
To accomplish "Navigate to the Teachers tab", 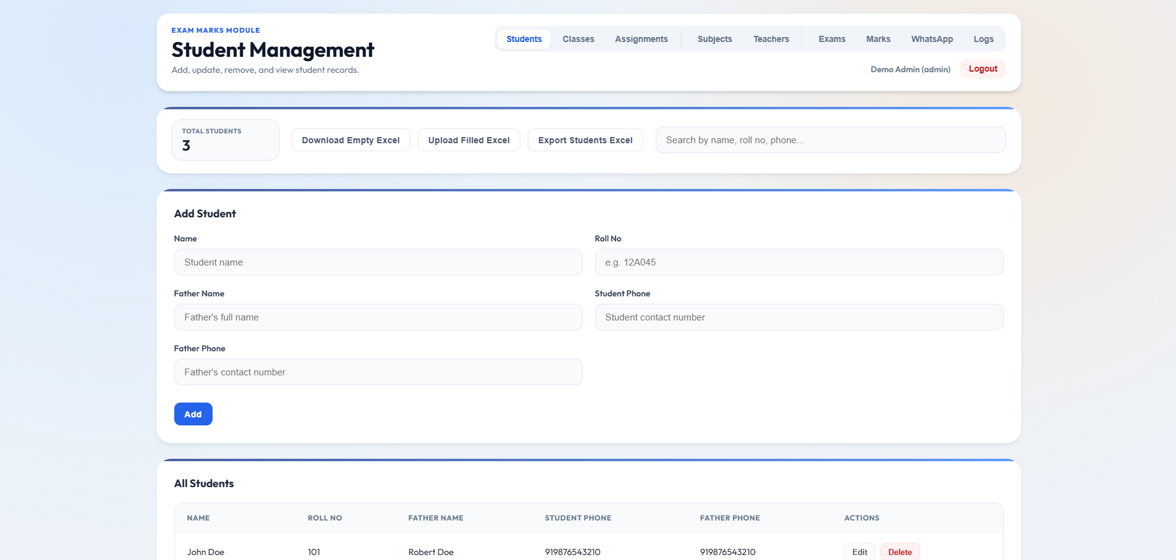I will (771, 39).
